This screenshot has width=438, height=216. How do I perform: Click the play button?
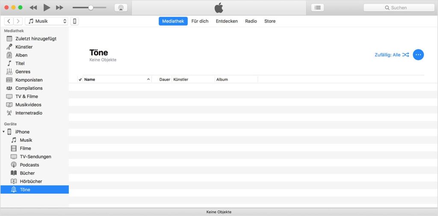pos(47,8)
